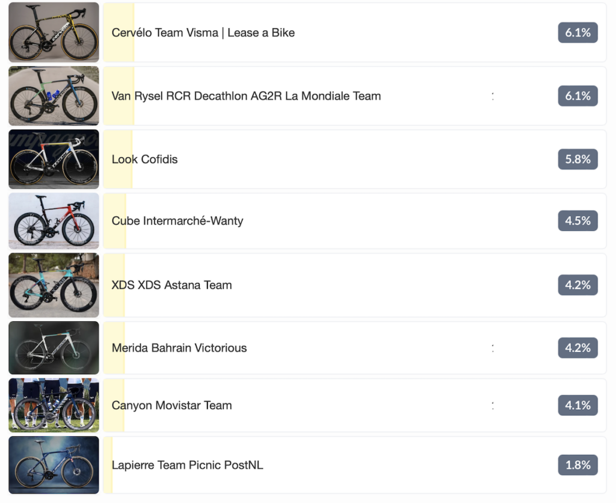Select the XDS XDS Astana Team entry
The height and width of the screenshot is (503, 616).
(355, 285)
